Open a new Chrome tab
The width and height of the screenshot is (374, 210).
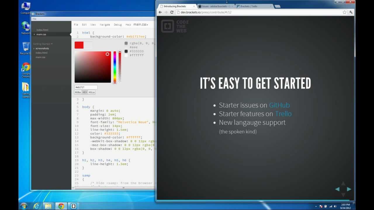click(x=278, y=6)
